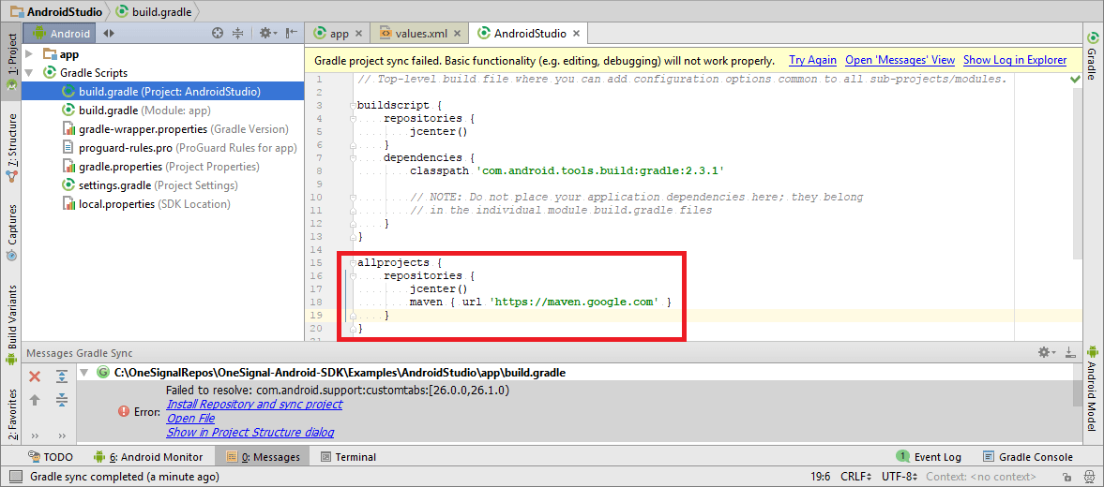Click the Messages panel vertical scrollbar
Image resolution: width=1104 pixels, height=487 pixels.
pyautogui.click(x=1078, y=393)
